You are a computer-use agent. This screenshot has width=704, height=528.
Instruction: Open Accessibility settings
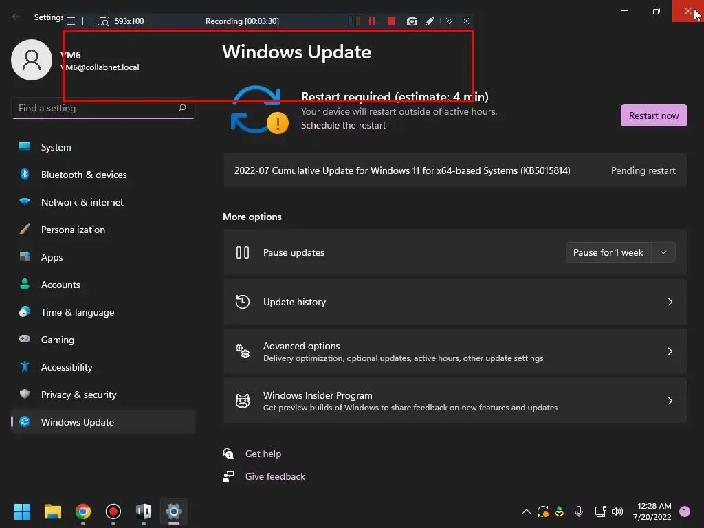pyautogui.click(x=103, y=367)
